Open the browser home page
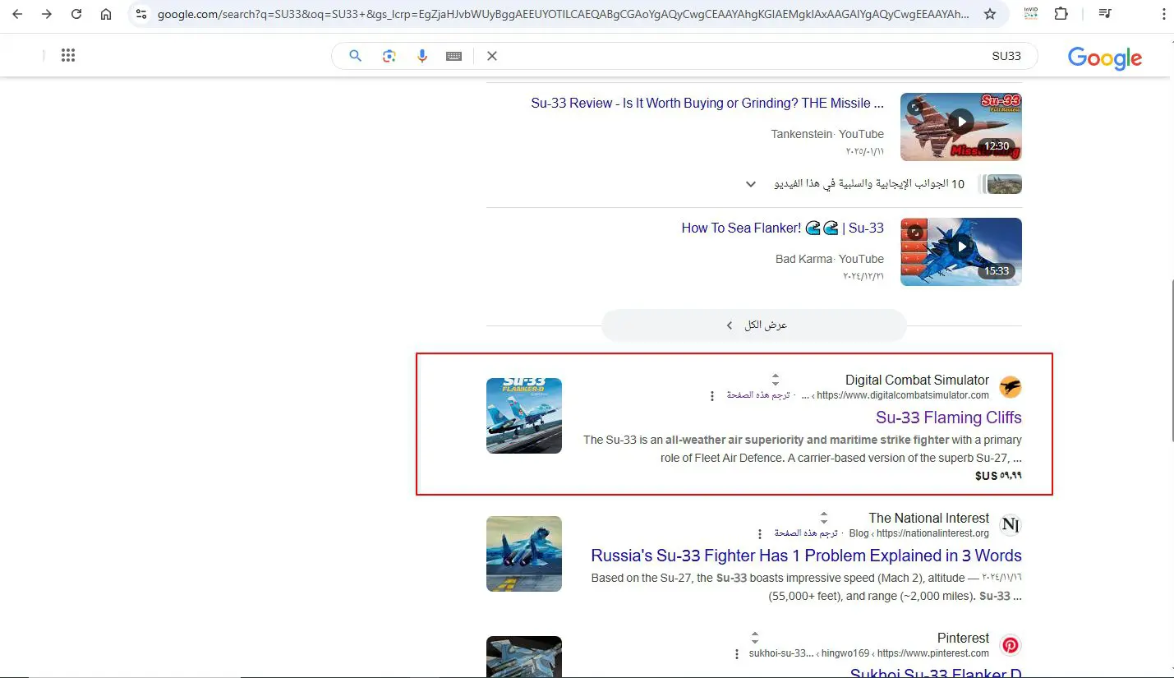Image resolution: width=1174 pixels, height=678 pixels. pyautogui.click(x=106, y=14)
